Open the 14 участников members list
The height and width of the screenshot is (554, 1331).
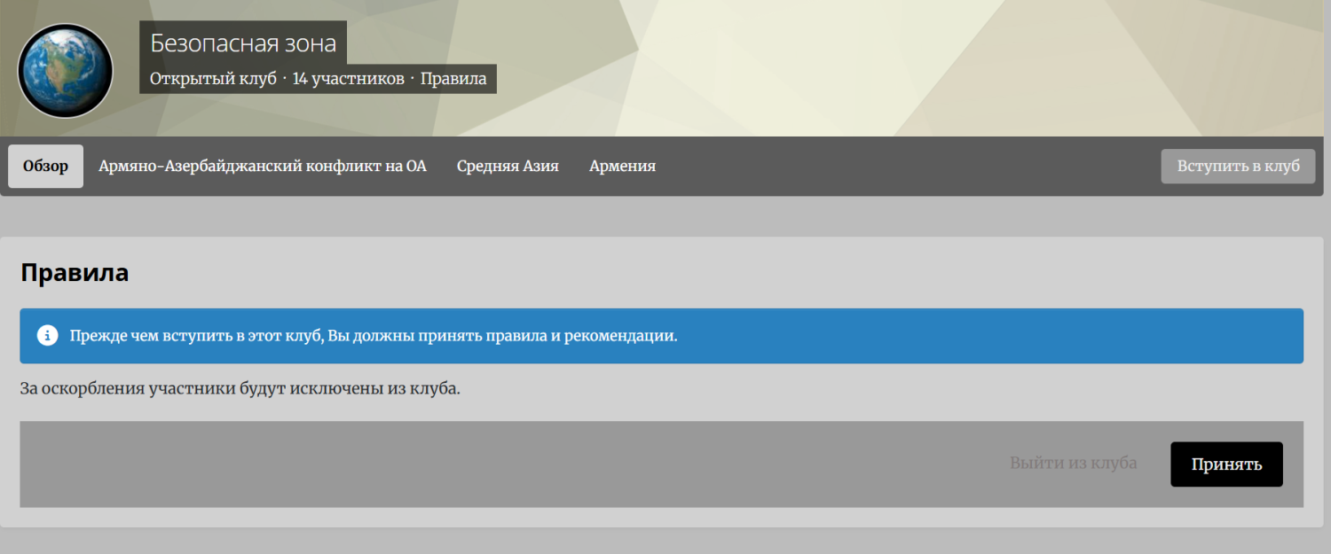click(x=348, y=79)
